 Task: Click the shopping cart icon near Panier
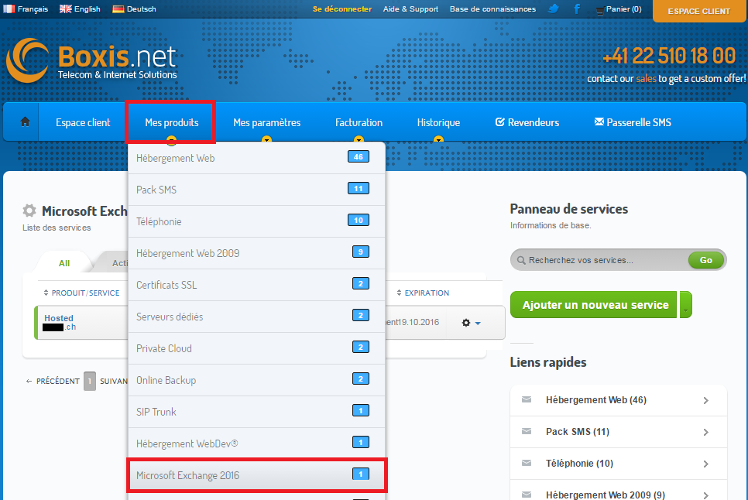[600, 10]
